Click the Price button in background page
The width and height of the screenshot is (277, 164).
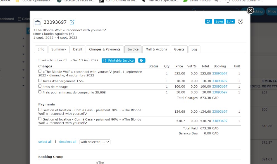272,11
